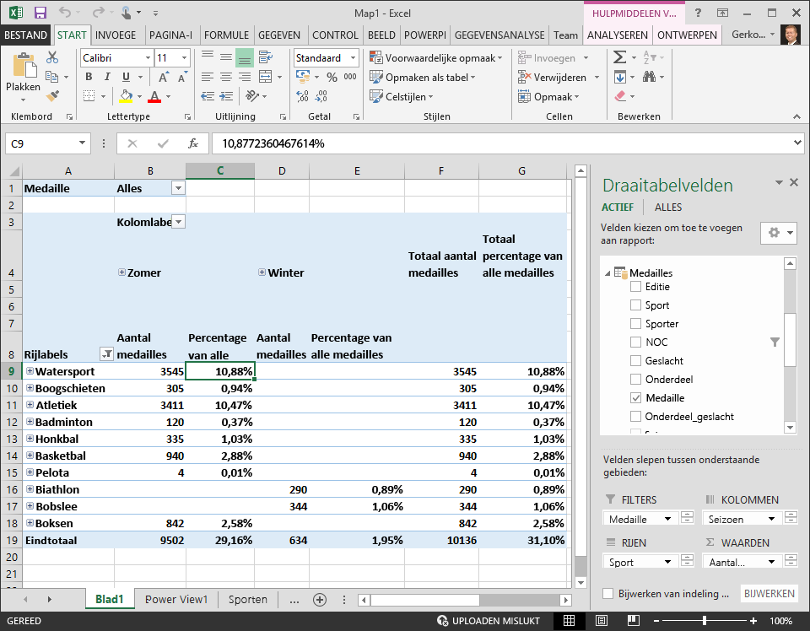The height and width of the screenshot is (631, 810).
Task: Expand the Winter column group
Action: (x=262, y=272)
